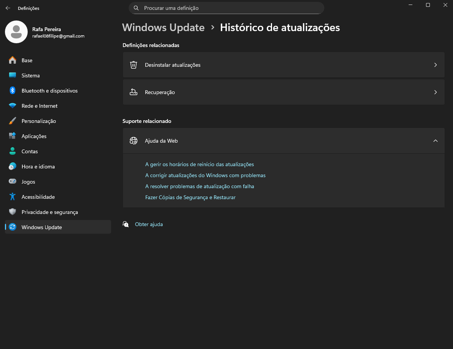Click the Obter ajuda link

pos(149,224)
